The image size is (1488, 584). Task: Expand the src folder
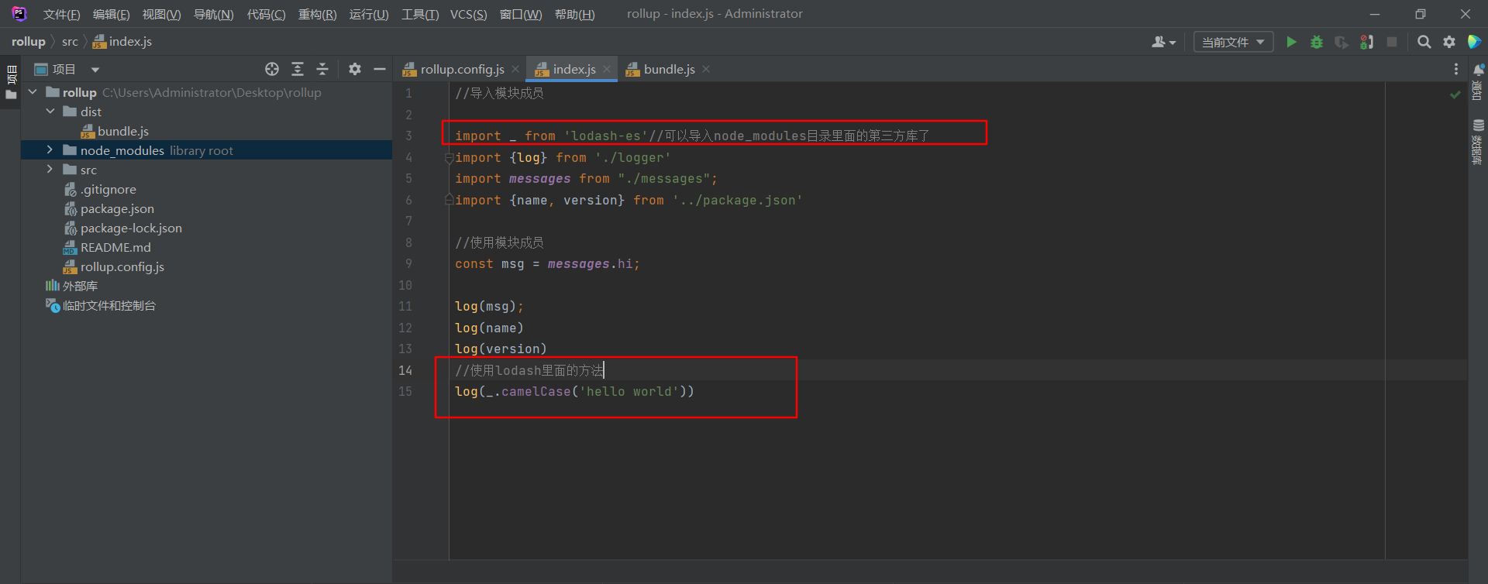pos(50,170)
